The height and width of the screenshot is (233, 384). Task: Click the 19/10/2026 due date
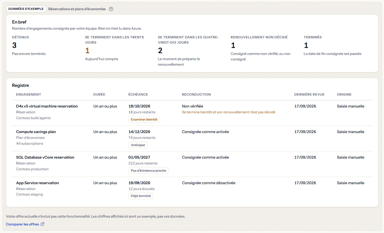click(139, 106)
